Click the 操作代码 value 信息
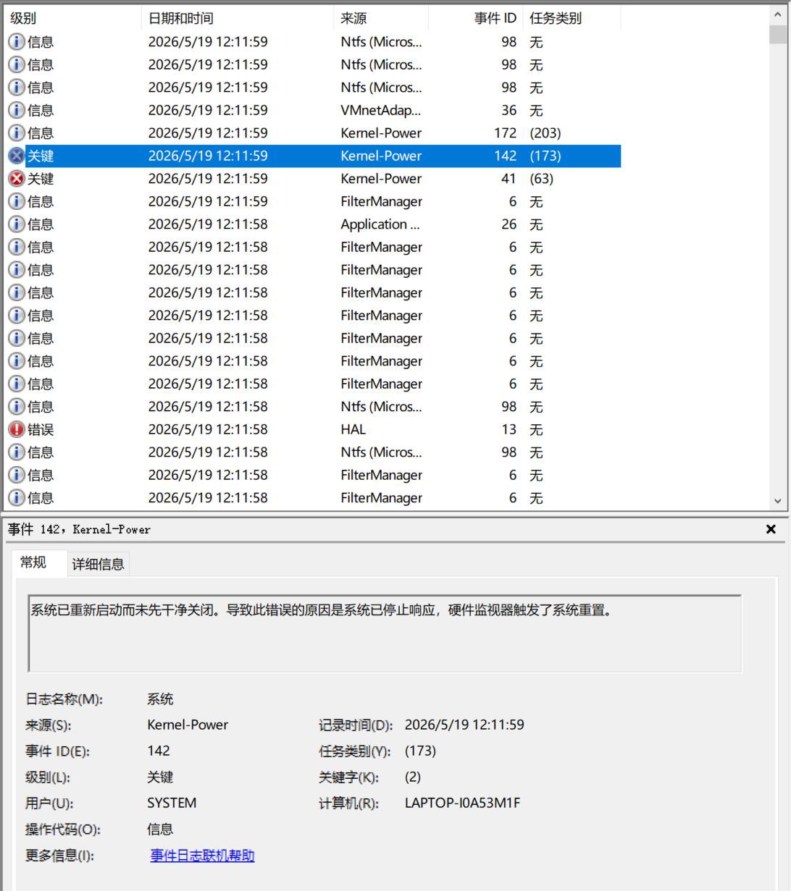 pyautogui.click(x=160, y=829)
